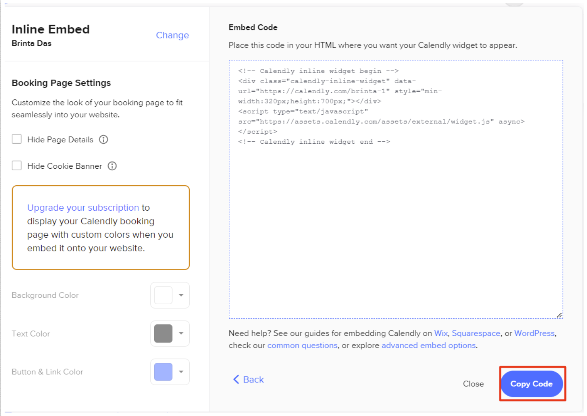Open the WordPress embedding guide link
The height and width of the screenshot is (416, 587).
pyautogui.click(x=534, y=333)
